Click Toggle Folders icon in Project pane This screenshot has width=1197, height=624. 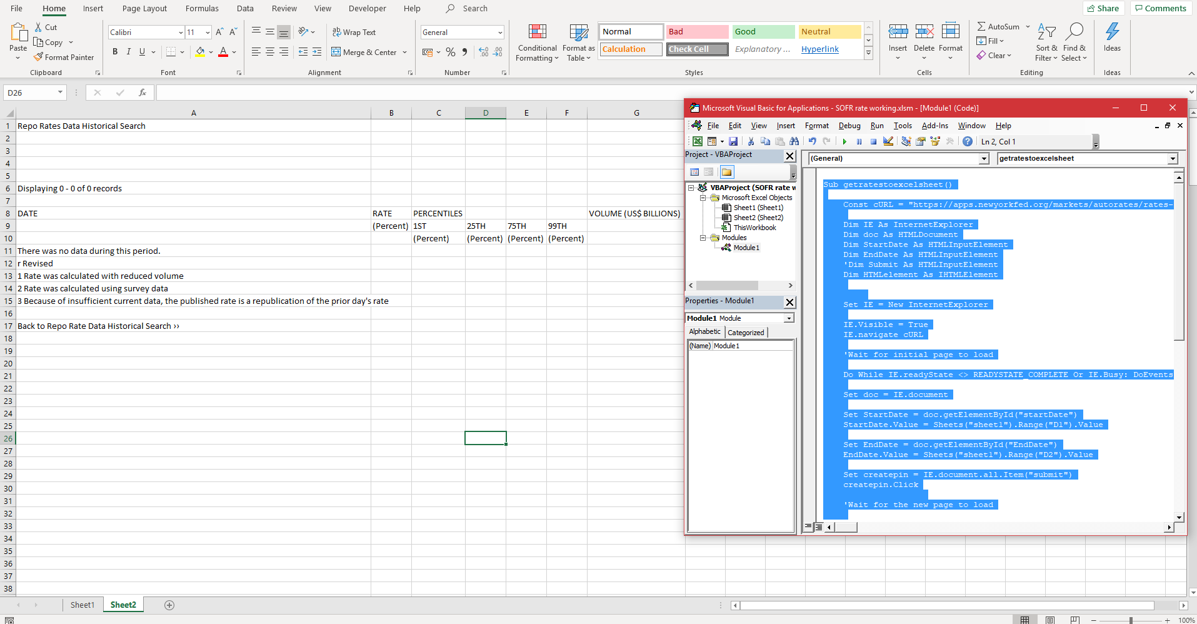tap(726, 172)
